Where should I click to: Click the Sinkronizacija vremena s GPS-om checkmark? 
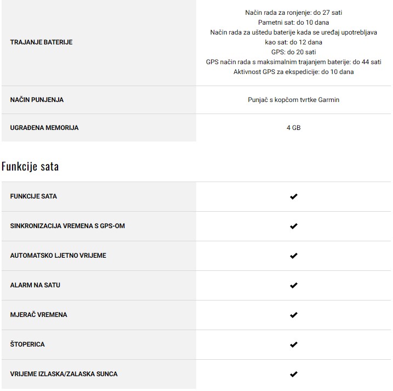point(293,226)
